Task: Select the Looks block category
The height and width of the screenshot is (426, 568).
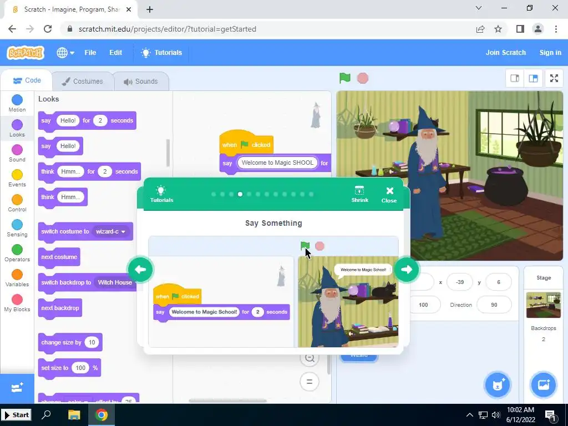Action: pos(17,128)
